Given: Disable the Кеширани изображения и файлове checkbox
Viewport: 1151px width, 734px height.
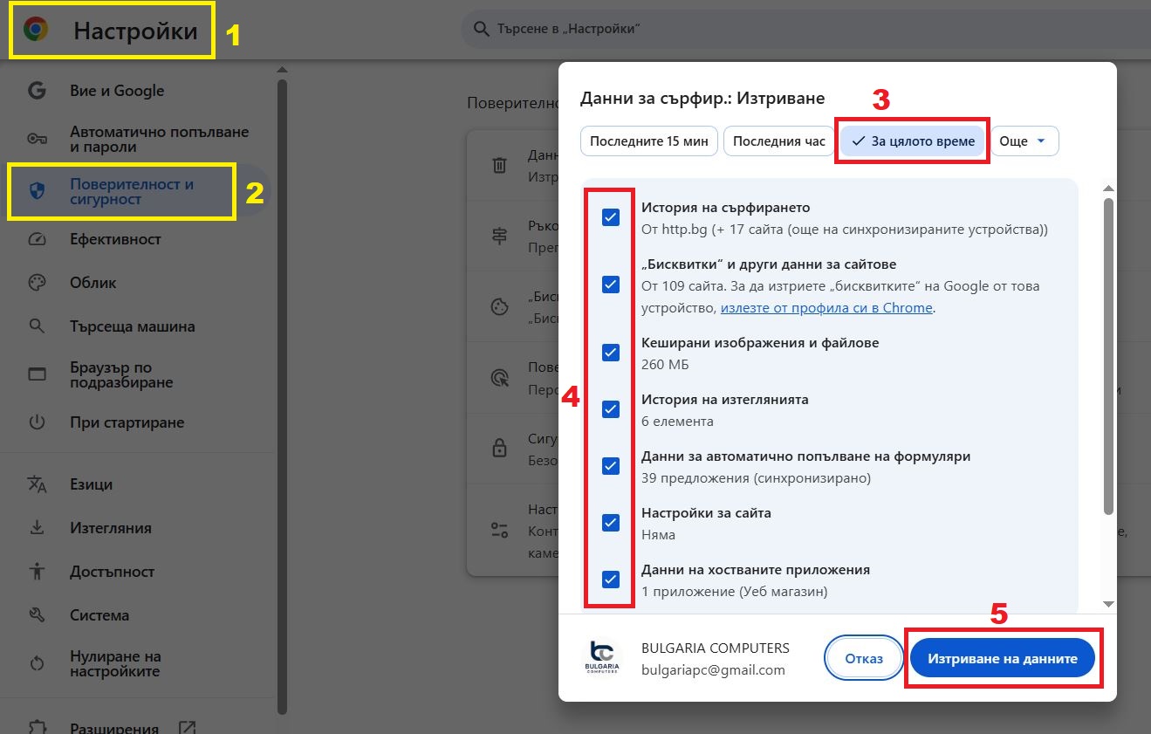Looking at the screenshot, I should (610, 353).
